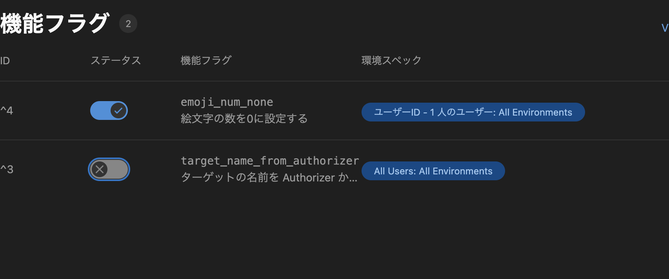Click the 機能フラグ column header
The width and height of the screenshot is (669, 279).
[206, 60]
